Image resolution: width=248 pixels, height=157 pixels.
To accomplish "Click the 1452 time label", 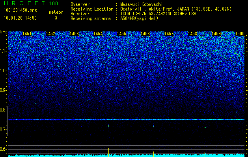I will point(50,34).
